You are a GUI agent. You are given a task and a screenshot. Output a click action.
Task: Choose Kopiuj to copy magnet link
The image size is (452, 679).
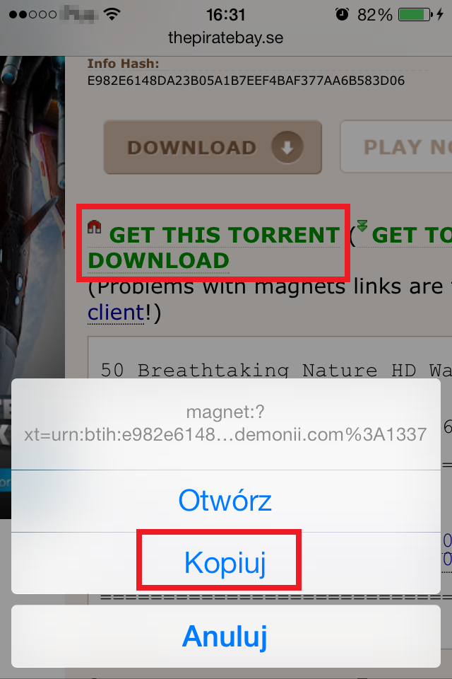226,563
